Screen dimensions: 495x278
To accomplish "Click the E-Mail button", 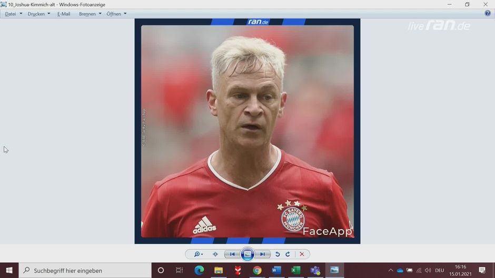I will (x=64, y=14).
